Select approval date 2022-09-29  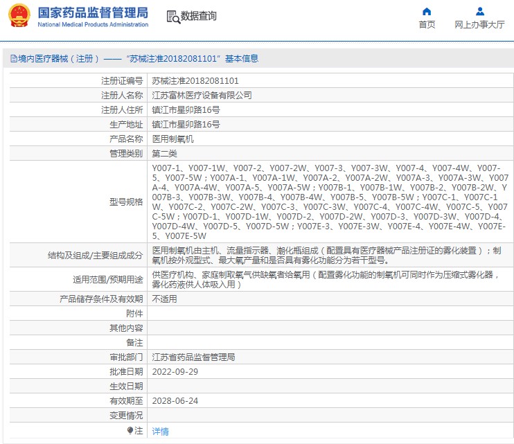click(x=175, y=372)
